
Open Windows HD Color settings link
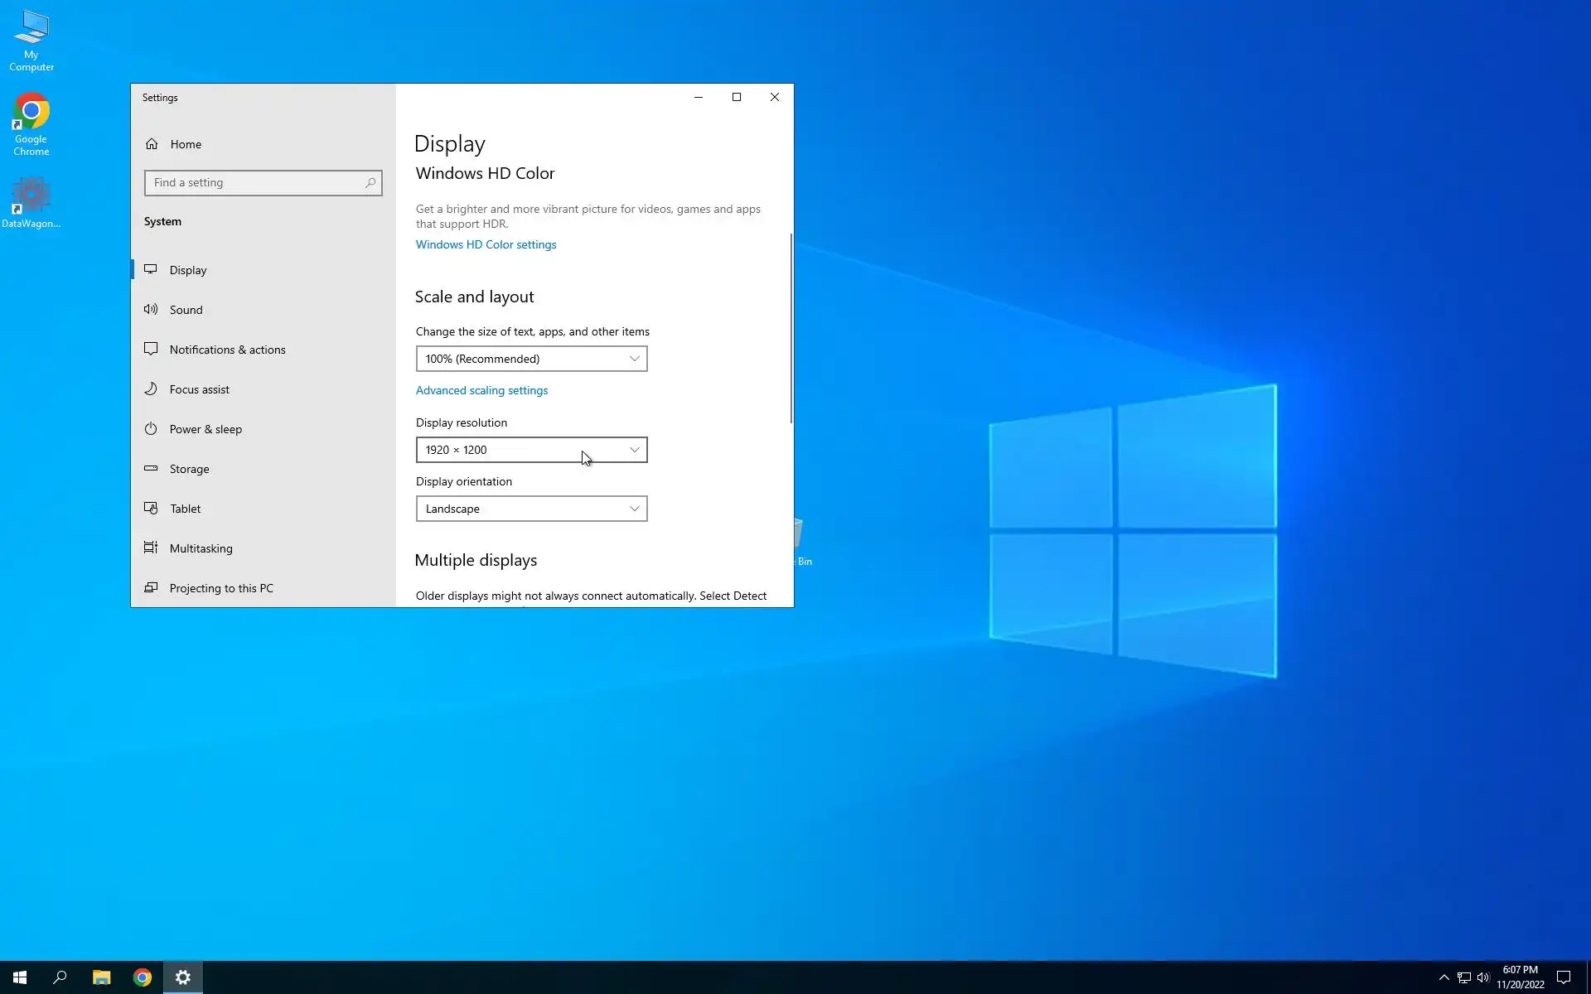[486, 244]
